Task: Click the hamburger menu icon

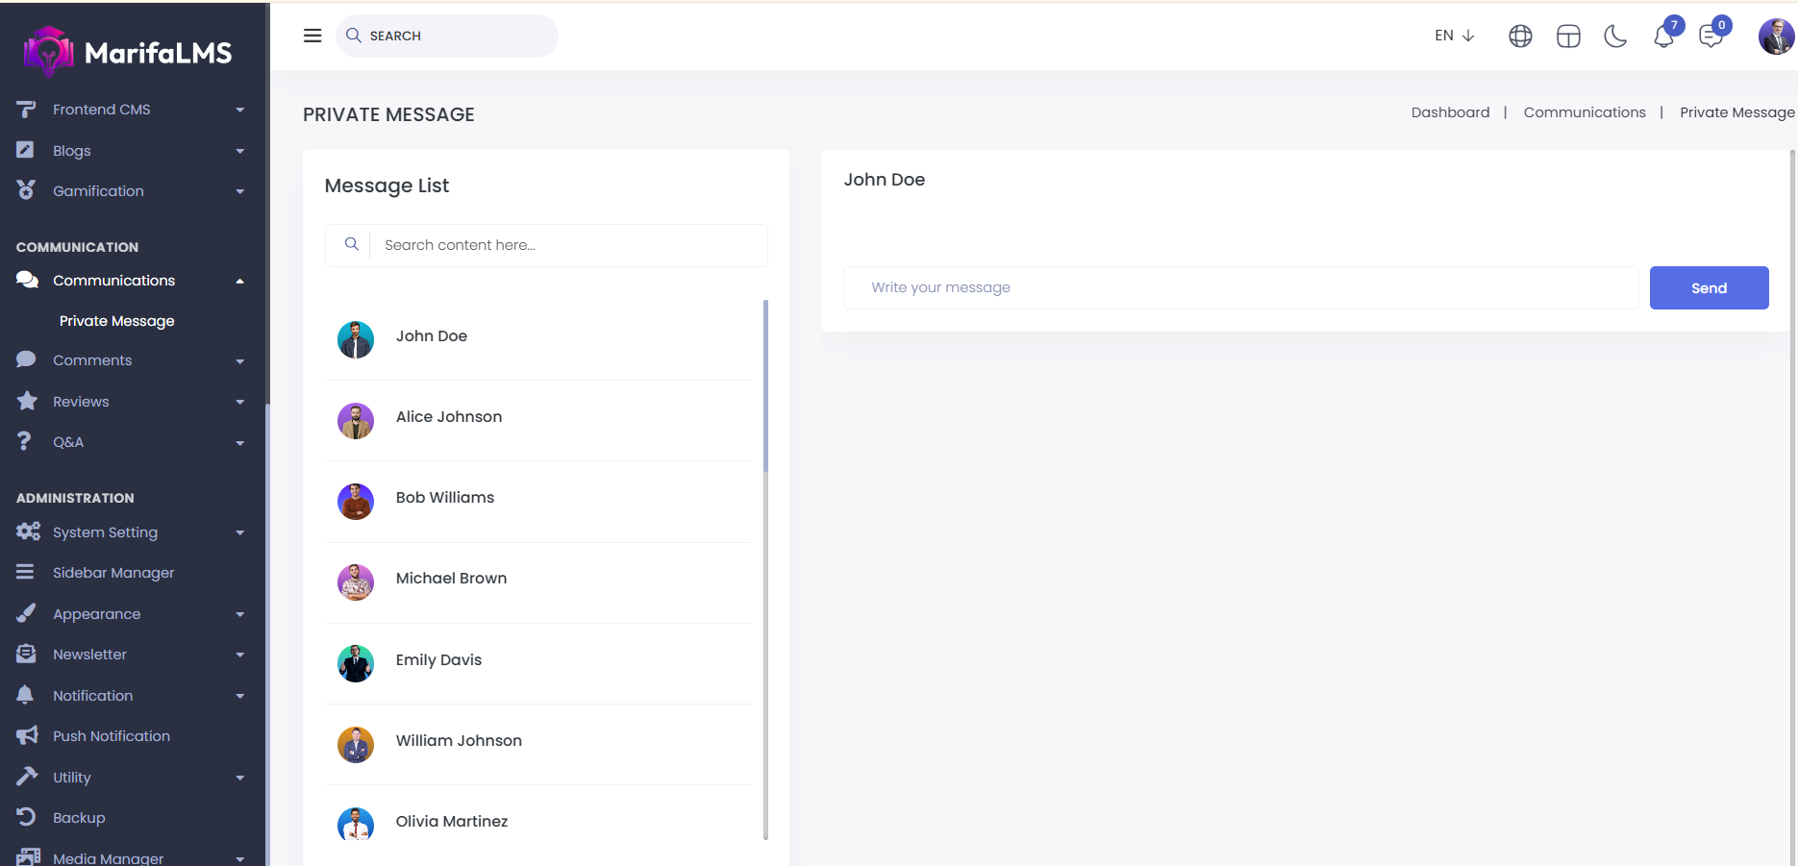Action: point(312,36)
